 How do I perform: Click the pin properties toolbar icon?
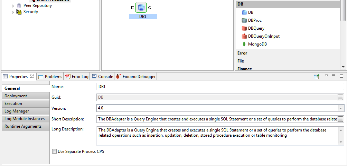(x=316, y=76)
